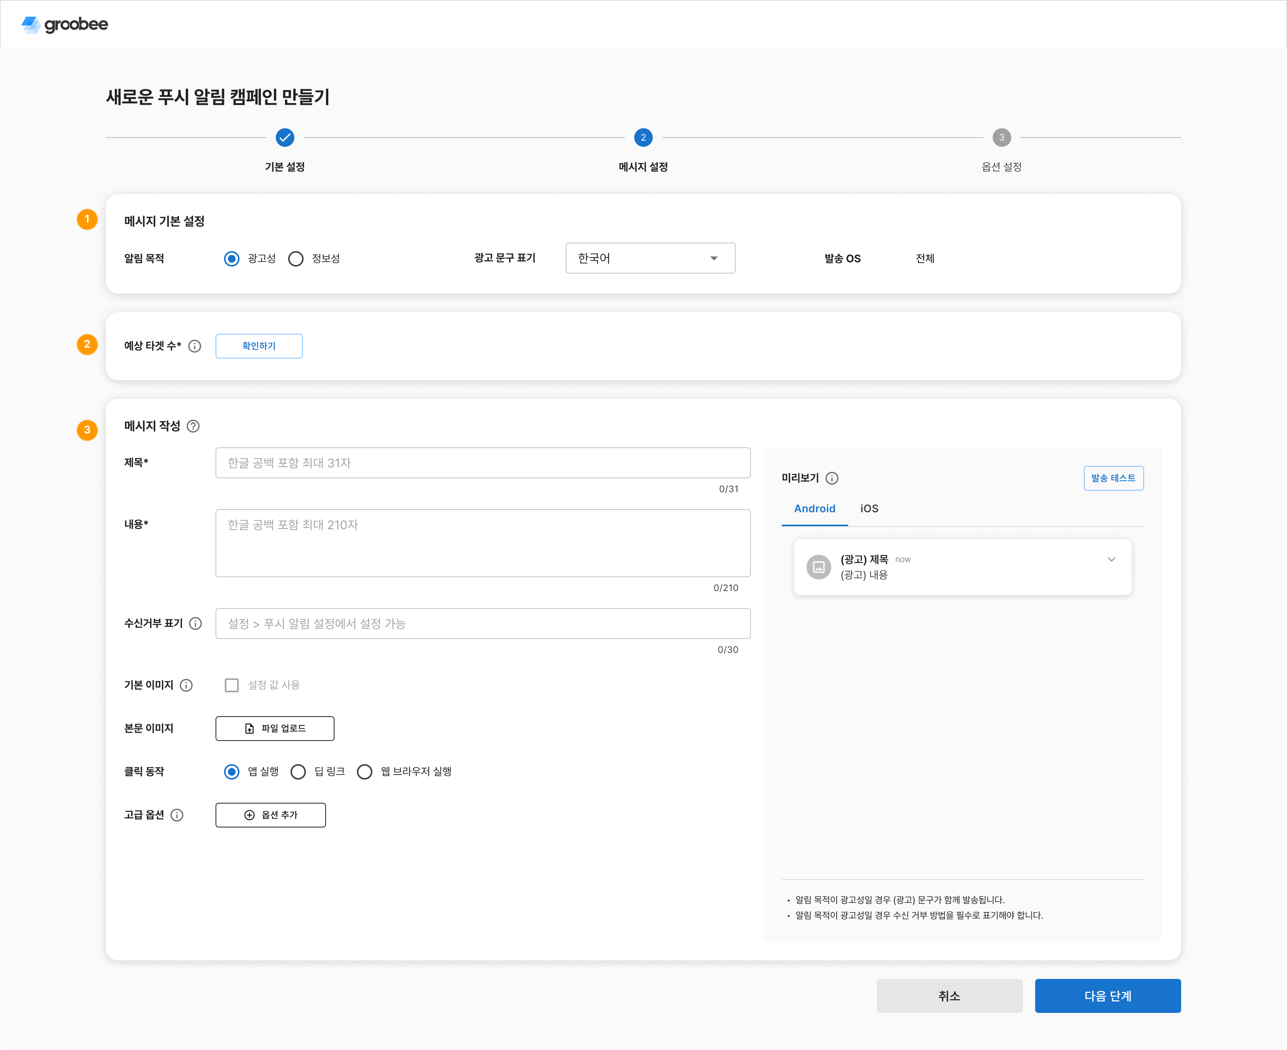Click the 전체 발송 OS value

tap(925, 259)
